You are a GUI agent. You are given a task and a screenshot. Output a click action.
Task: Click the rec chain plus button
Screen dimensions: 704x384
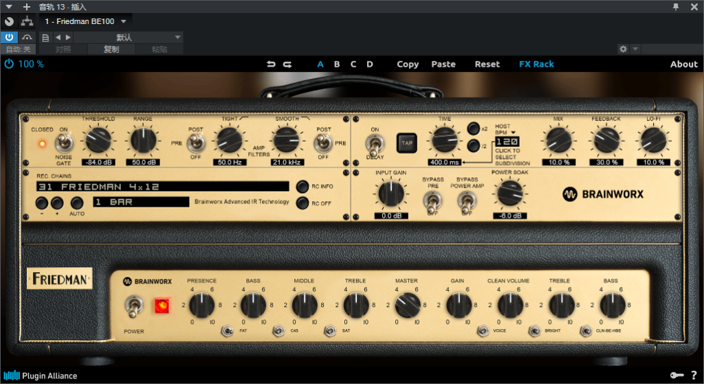tap(57, 203)
